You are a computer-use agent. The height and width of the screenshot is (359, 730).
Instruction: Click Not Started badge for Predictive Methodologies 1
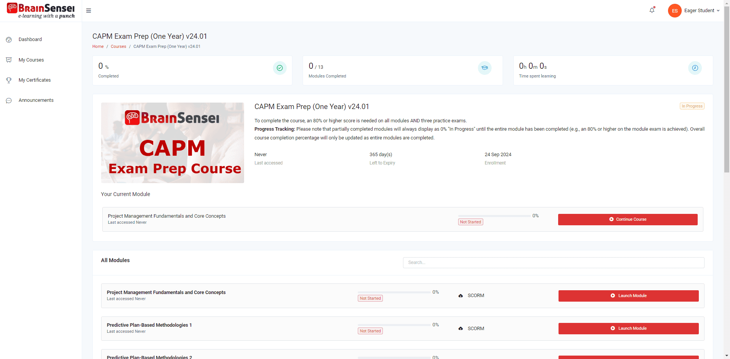(x=370, y=331)
